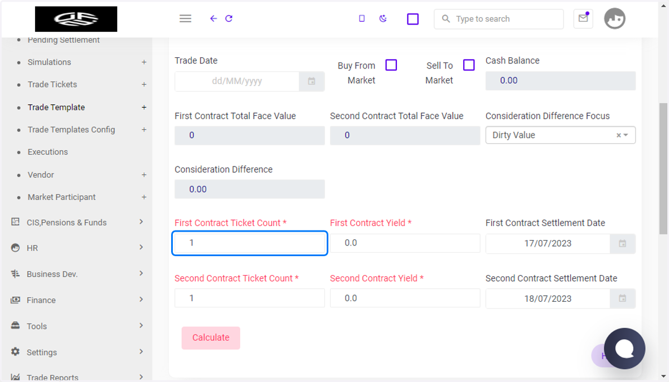The width and height of the screenshot is (669, 382).
Task: Click the CIS,Pensions & Funds icon
Action: [16, 222]
